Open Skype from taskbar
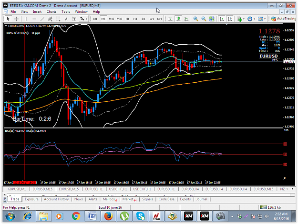The height and width of the screenshot is (224, 298). click(x=141, y=216)
